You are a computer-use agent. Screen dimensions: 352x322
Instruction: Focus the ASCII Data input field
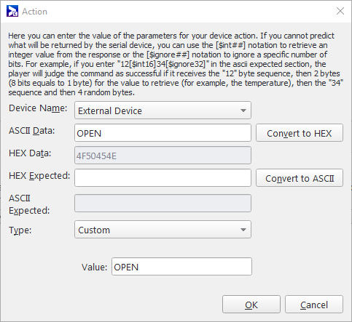coord(163,133)
